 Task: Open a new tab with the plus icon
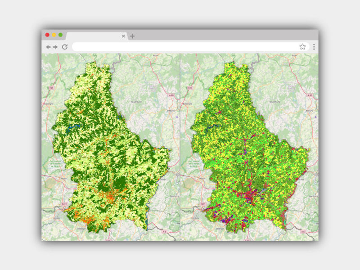pyautogui.click(x=132, y=36)
